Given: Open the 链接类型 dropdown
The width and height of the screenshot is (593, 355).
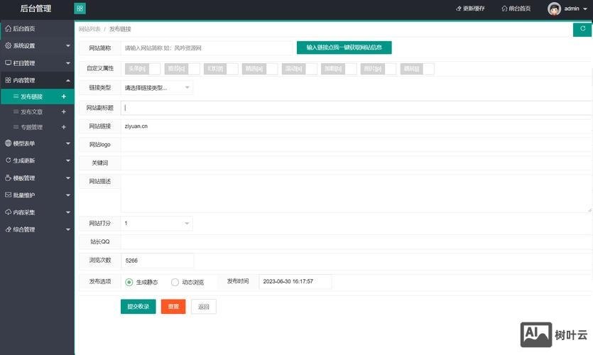Looking at the screenshot, I should point(156,87).
